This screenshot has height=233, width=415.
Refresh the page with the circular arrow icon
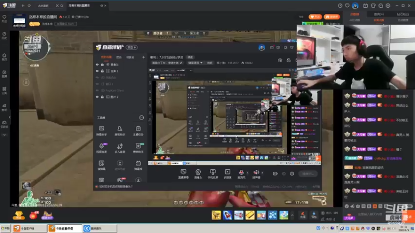pos(29,6)
